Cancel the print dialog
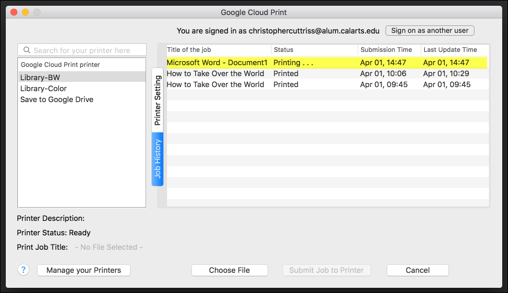The height and width of the screenshot is (293, 508). [x=418, y=270]
